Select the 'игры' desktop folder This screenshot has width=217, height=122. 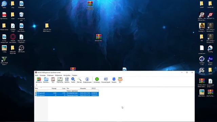(13, 16)
